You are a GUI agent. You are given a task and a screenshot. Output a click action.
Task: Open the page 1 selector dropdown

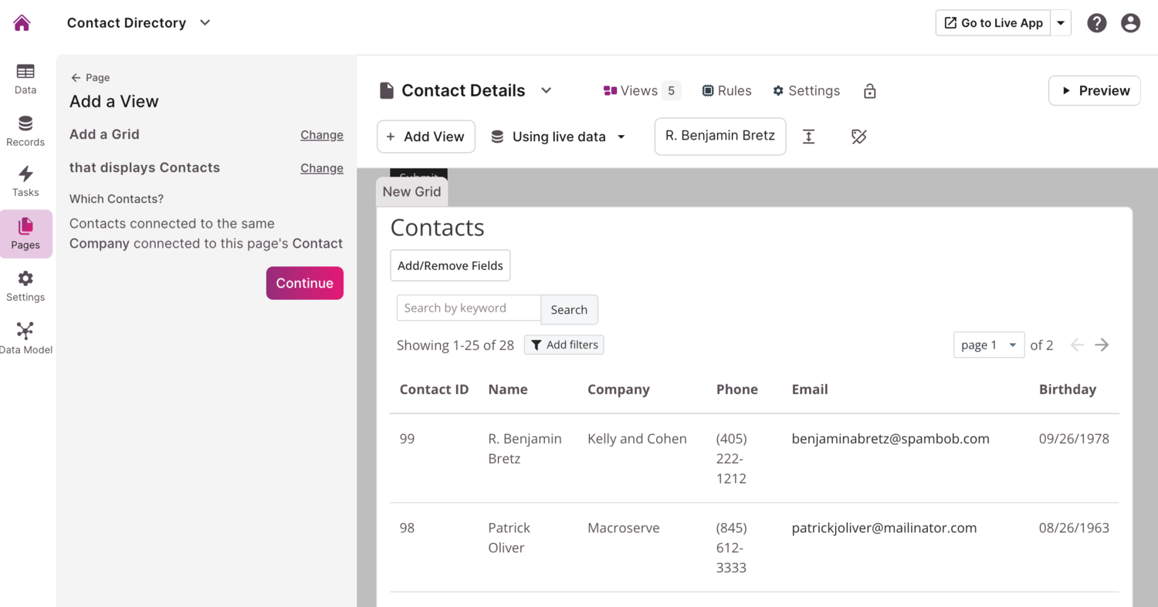pyautogui.click(x=988, y=345)
